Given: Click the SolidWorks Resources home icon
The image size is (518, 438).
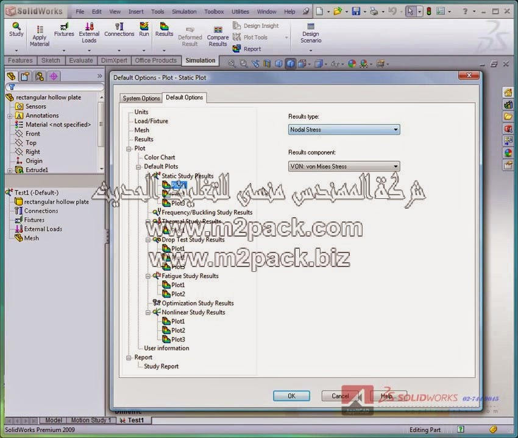Looking at the screenshot, I should click(508, 92).
